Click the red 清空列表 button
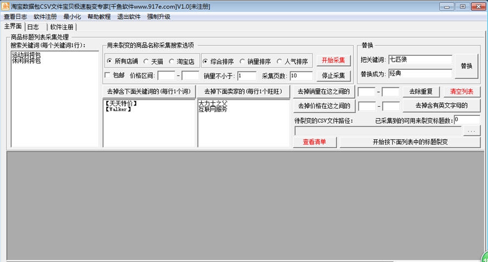 [461, 91]
